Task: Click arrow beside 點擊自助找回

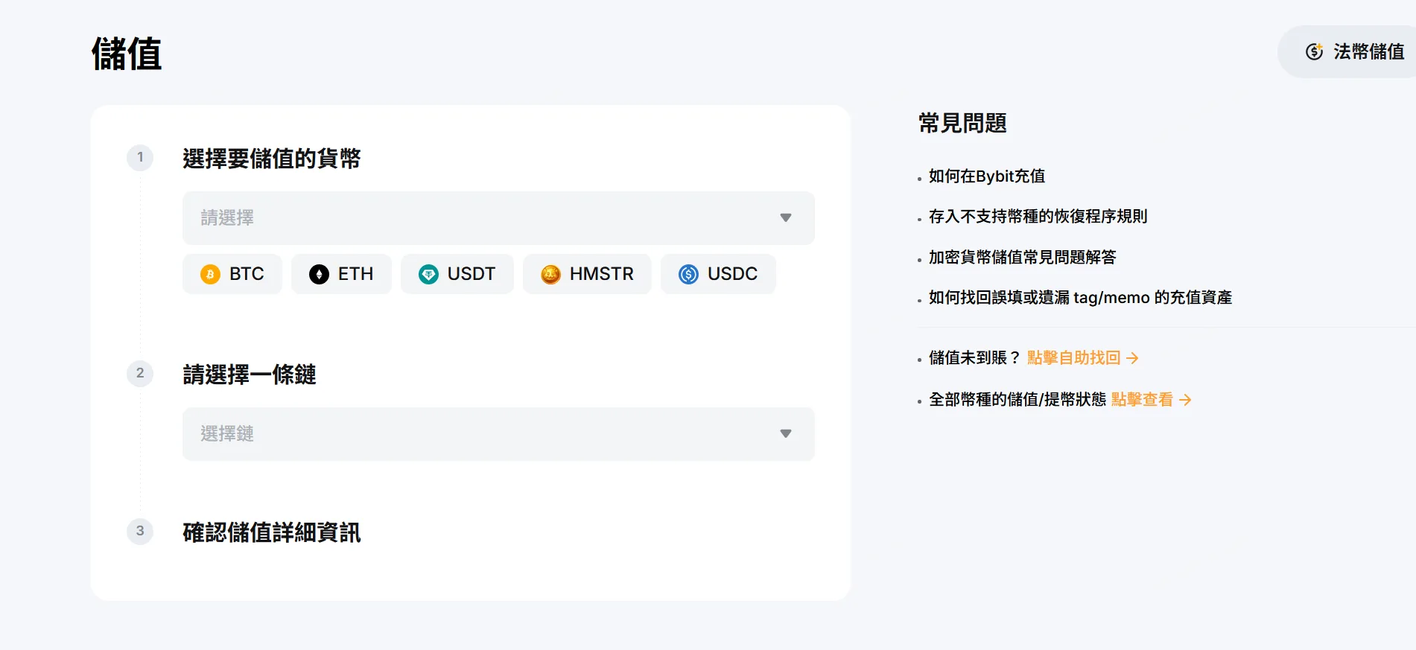Action: point(1133,358)
